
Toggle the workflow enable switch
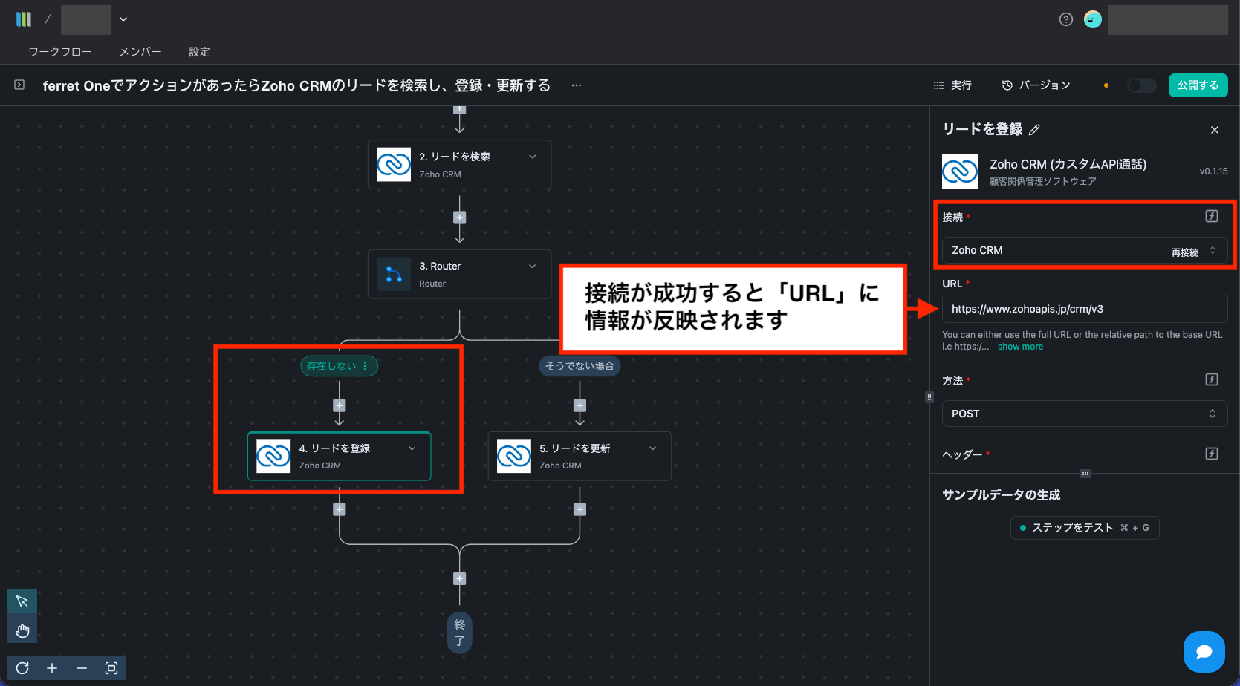pyautogui.click(x=1141, y=85)
